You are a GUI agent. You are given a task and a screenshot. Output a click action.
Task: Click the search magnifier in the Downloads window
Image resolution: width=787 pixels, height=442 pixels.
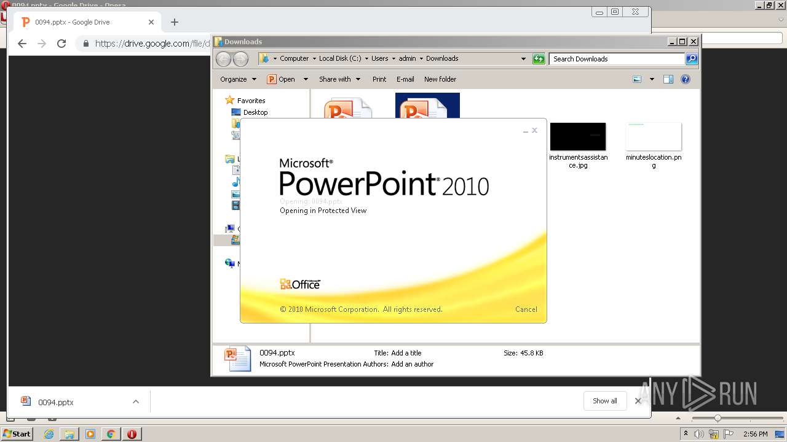[692, 59]
